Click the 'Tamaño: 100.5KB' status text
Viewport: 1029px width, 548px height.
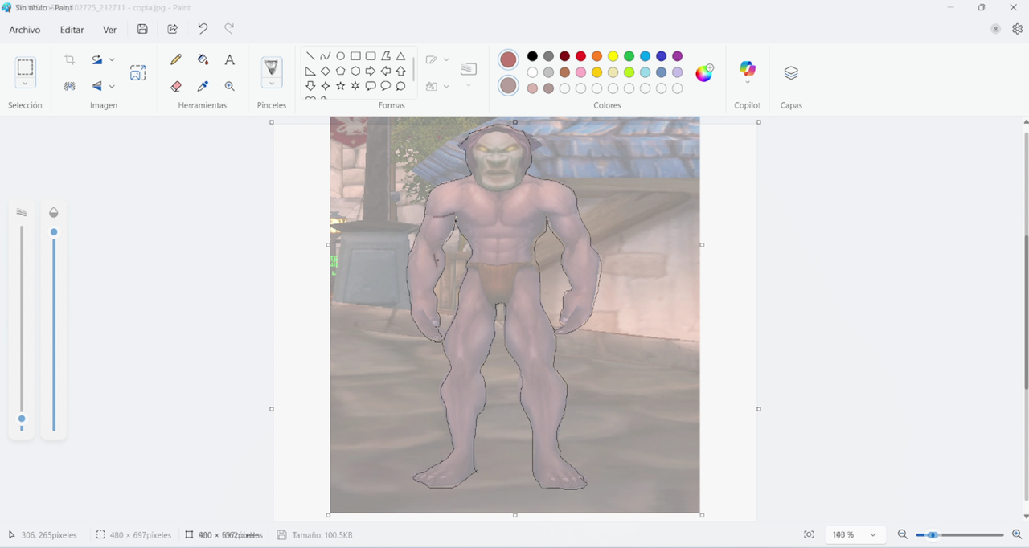(322, 535)
